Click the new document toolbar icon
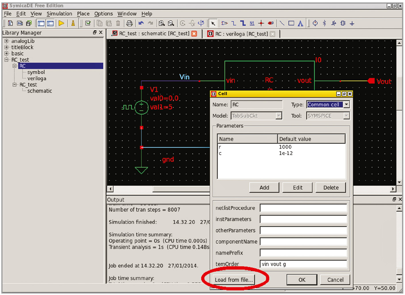Screen dimensions: 405x295 coord(11,23)
